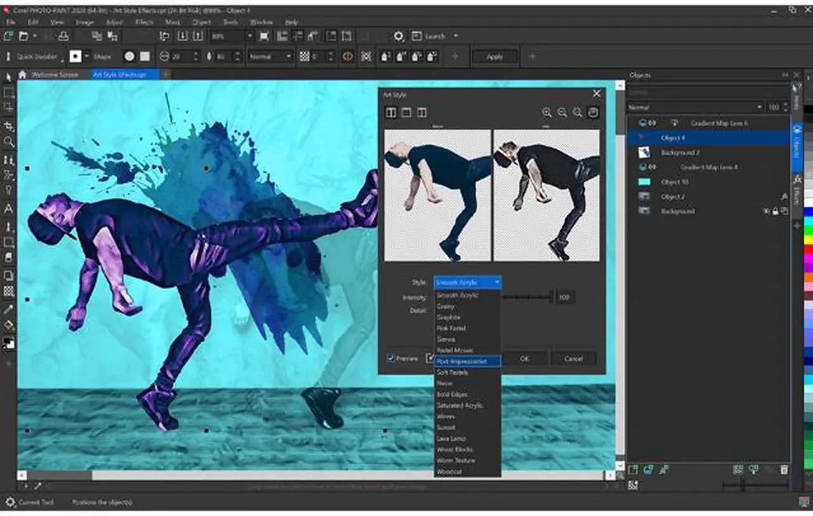The width and height of the screenshot is (813, 516).
Task: Click zoom-out magnifier in Art Style dialog
Action: point(562,112)
